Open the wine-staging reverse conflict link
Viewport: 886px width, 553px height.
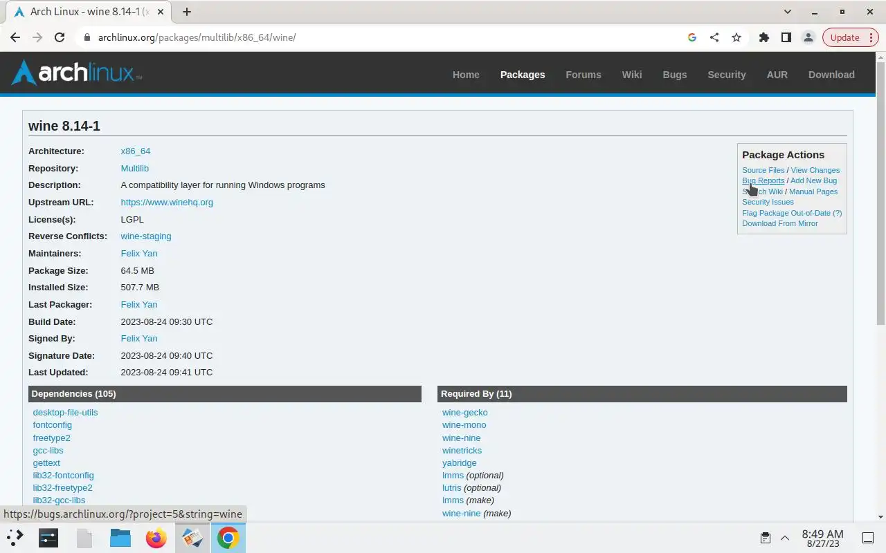[x=146, y=236]
